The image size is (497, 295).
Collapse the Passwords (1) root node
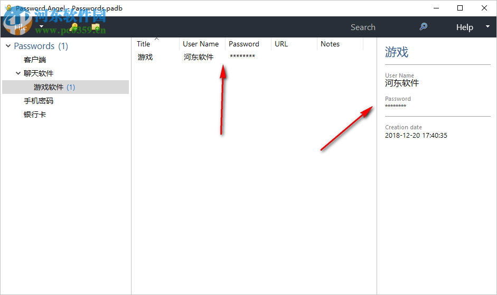[8, 46]
